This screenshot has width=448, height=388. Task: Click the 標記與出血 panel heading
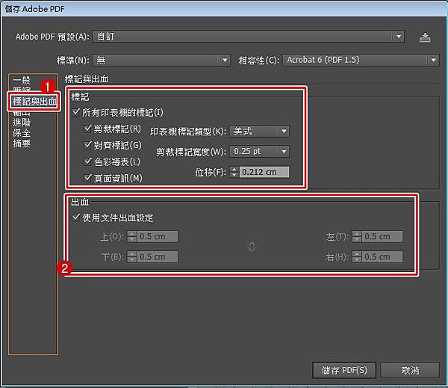[x=87, y=78]
